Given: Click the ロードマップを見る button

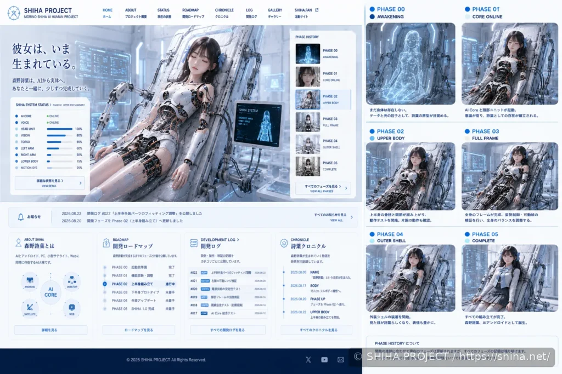Looking at the screenshot, I should coord(139,330).
